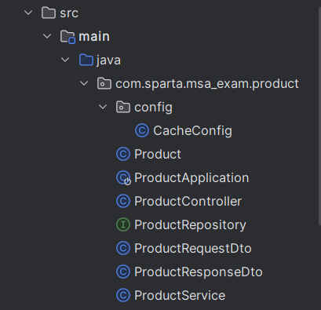Click the ProductController class icon
Image resolution: width=321 pixels, height=310 pixels.
[x=123, y=201]
